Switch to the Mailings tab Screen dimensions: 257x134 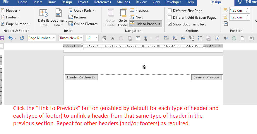[x=123, y=2]
